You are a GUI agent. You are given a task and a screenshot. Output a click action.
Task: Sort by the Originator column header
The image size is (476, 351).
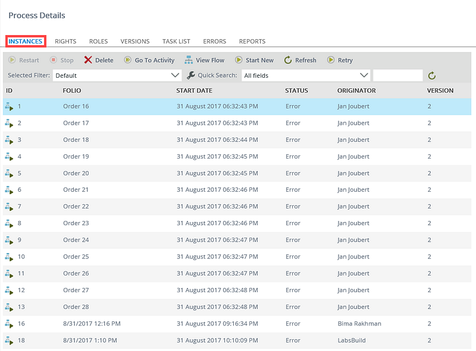(x=356, y=91)
